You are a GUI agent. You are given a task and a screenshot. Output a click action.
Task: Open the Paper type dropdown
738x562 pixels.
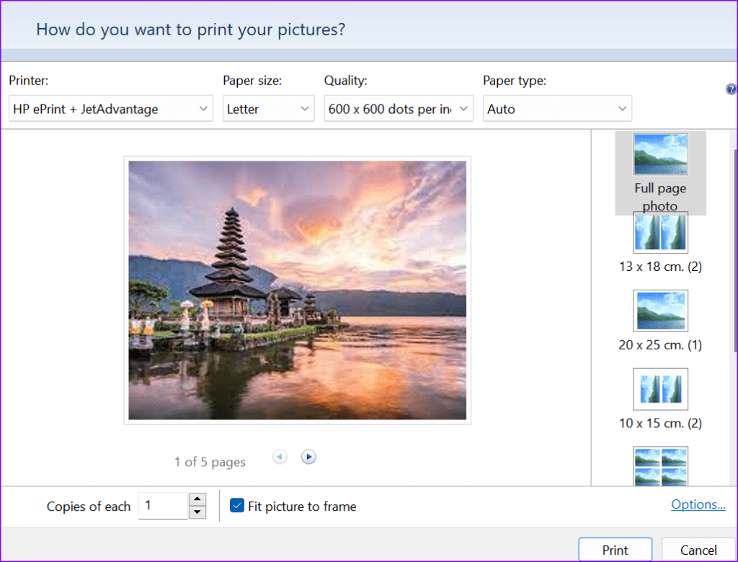coord(557,108)
